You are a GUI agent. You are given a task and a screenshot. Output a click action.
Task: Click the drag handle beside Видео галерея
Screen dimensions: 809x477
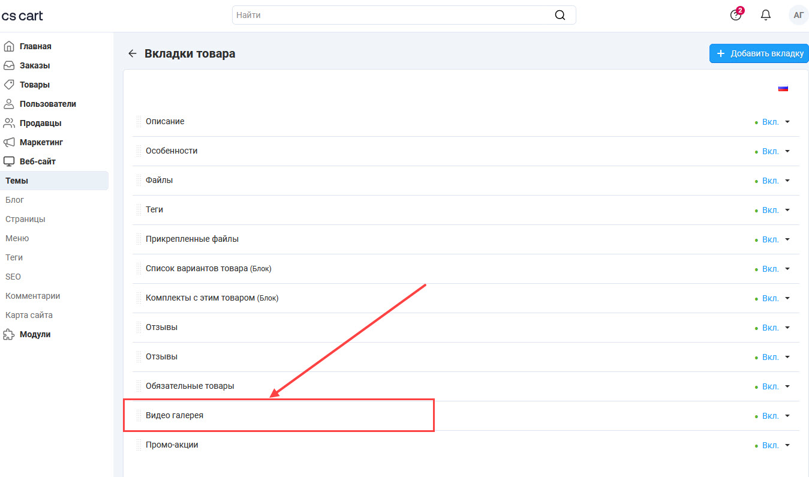pyautogui.click(x=139, y=416)
